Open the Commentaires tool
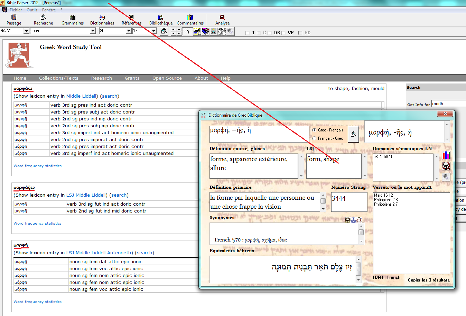 click(190, 20)
